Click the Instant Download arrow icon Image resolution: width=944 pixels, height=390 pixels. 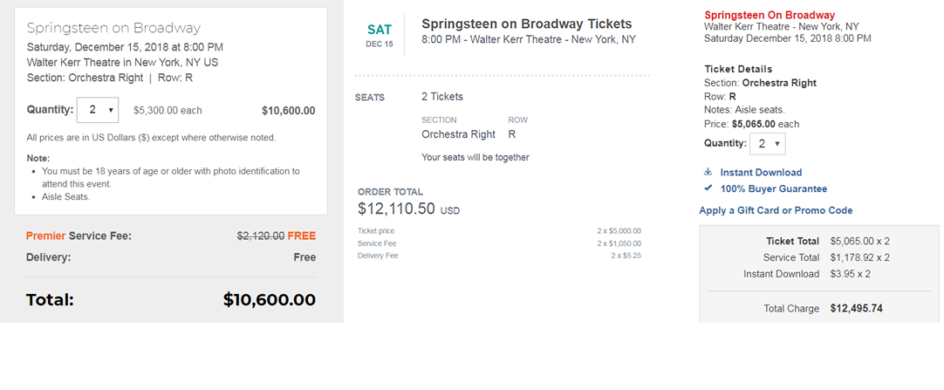[x=708, y=172]
